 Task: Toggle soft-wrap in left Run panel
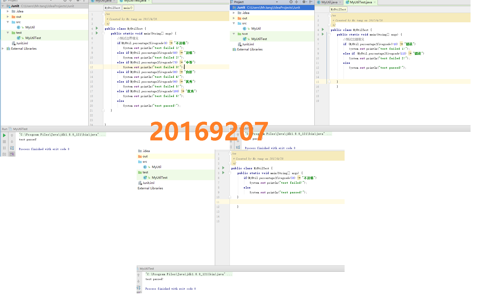coord(12,148)
